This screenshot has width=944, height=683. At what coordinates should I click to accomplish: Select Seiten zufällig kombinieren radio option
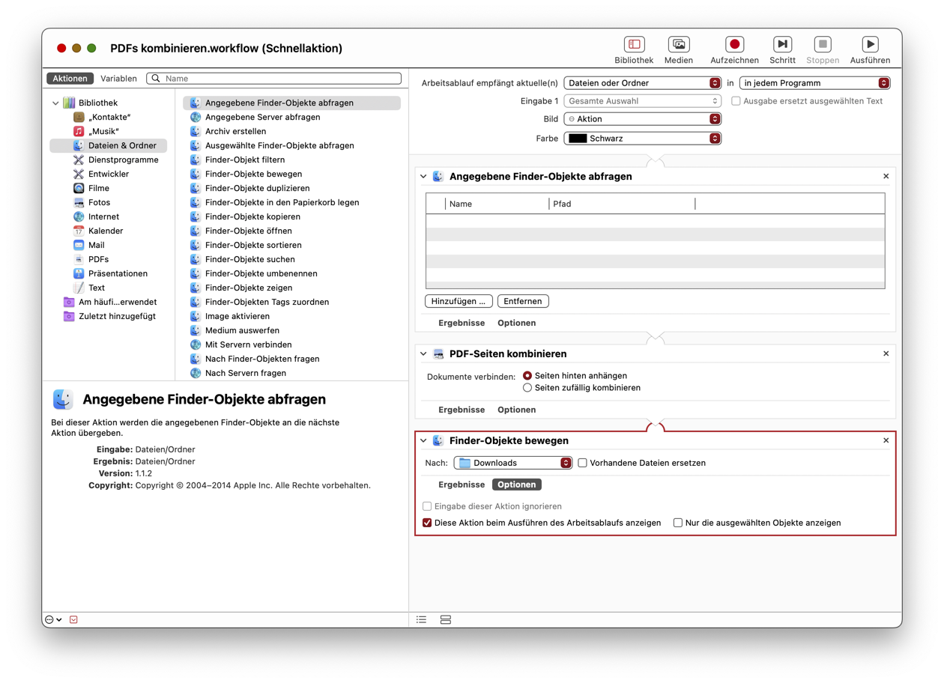point(527,388)
